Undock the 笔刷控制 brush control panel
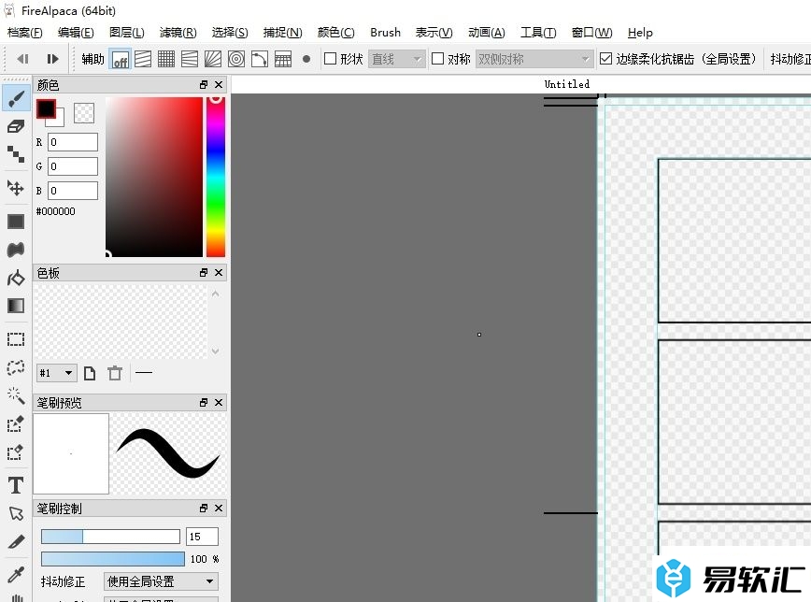The width and height of the screenshot is (811, 602). coord(204,509)
